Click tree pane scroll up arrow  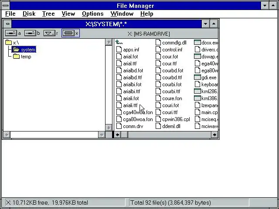tap(109, 42)
